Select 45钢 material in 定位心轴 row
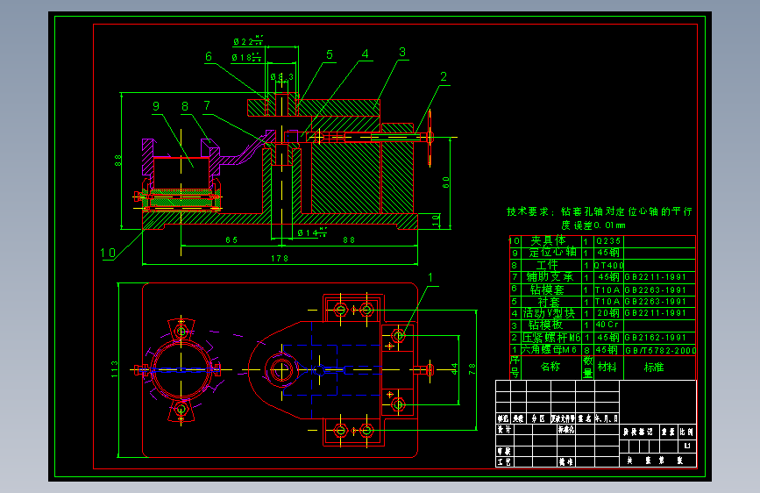 608,253
